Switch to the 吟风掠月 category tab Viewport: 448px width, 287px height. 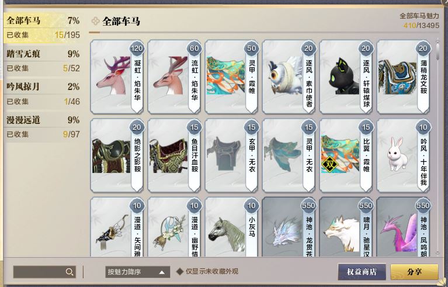pyautogui.click(x=43, y=94)
